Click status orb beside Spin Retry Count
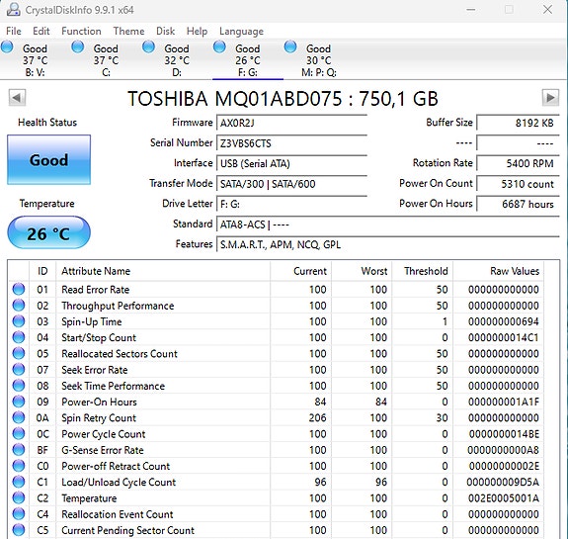The width and height of the screenshot is (568, 539). click(19, 417)
